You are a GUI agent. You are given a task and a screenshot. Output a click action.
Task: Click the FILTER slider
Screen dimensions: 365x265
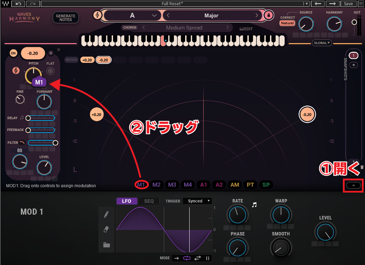[43, 143]
